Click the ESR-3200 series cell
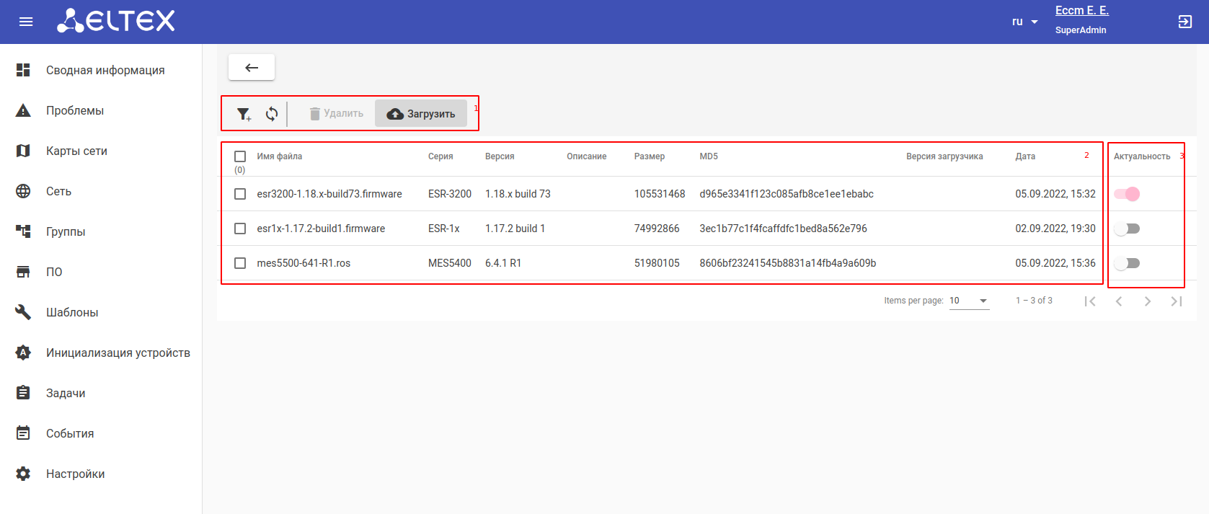 click(x=450, y=194)
